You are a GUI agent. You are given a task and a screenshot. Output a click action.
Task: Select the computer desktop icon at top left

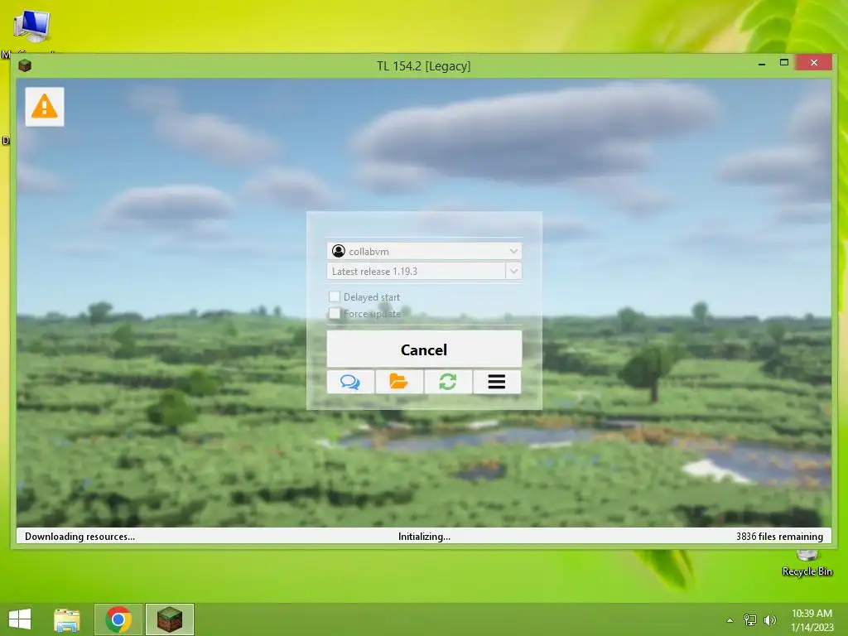[31, 27]
